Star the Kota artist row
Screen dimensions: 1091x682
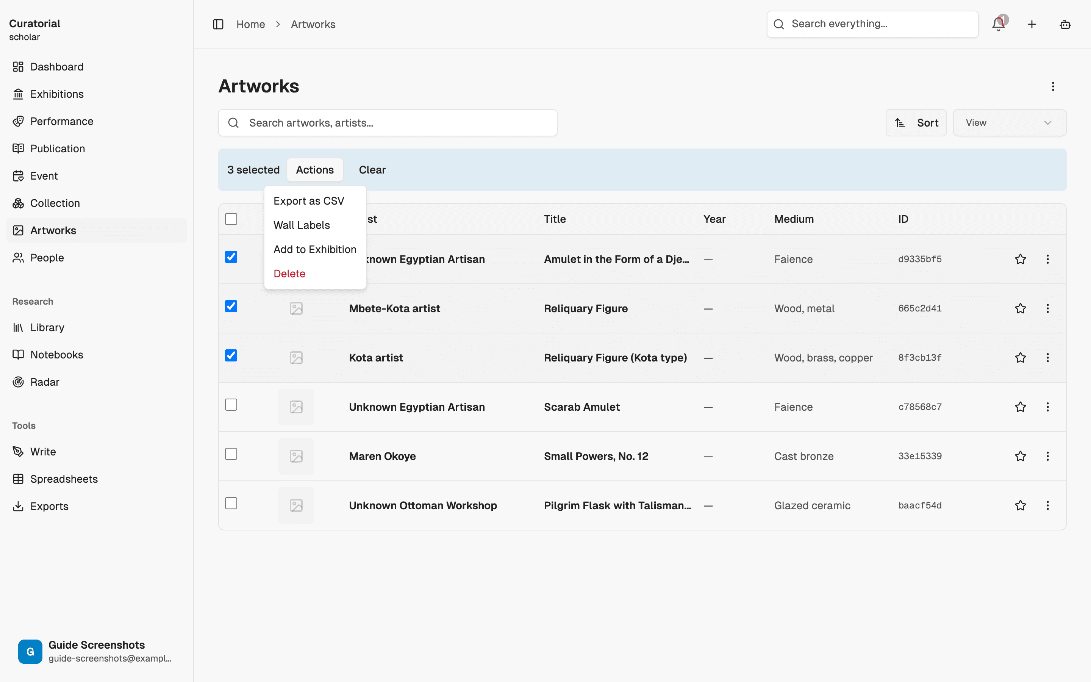[x=1021, y=357]
